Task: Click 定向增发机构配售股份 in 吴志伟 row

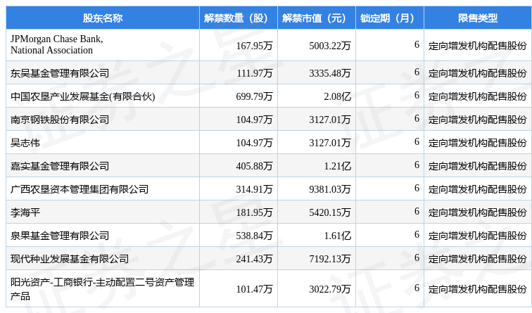Action: tap(478, 143)
